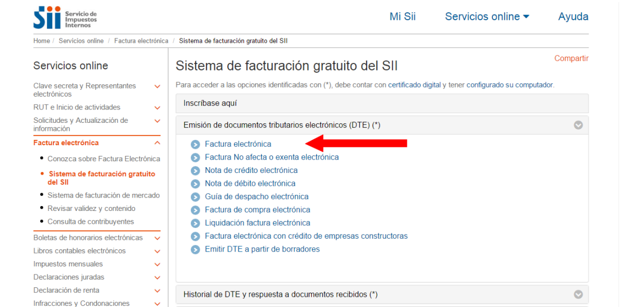Click the arrow bullet beside Factura electrónica con crédito constructoras
Viewport: 626px width, 307px height.
tap(195, 237)
